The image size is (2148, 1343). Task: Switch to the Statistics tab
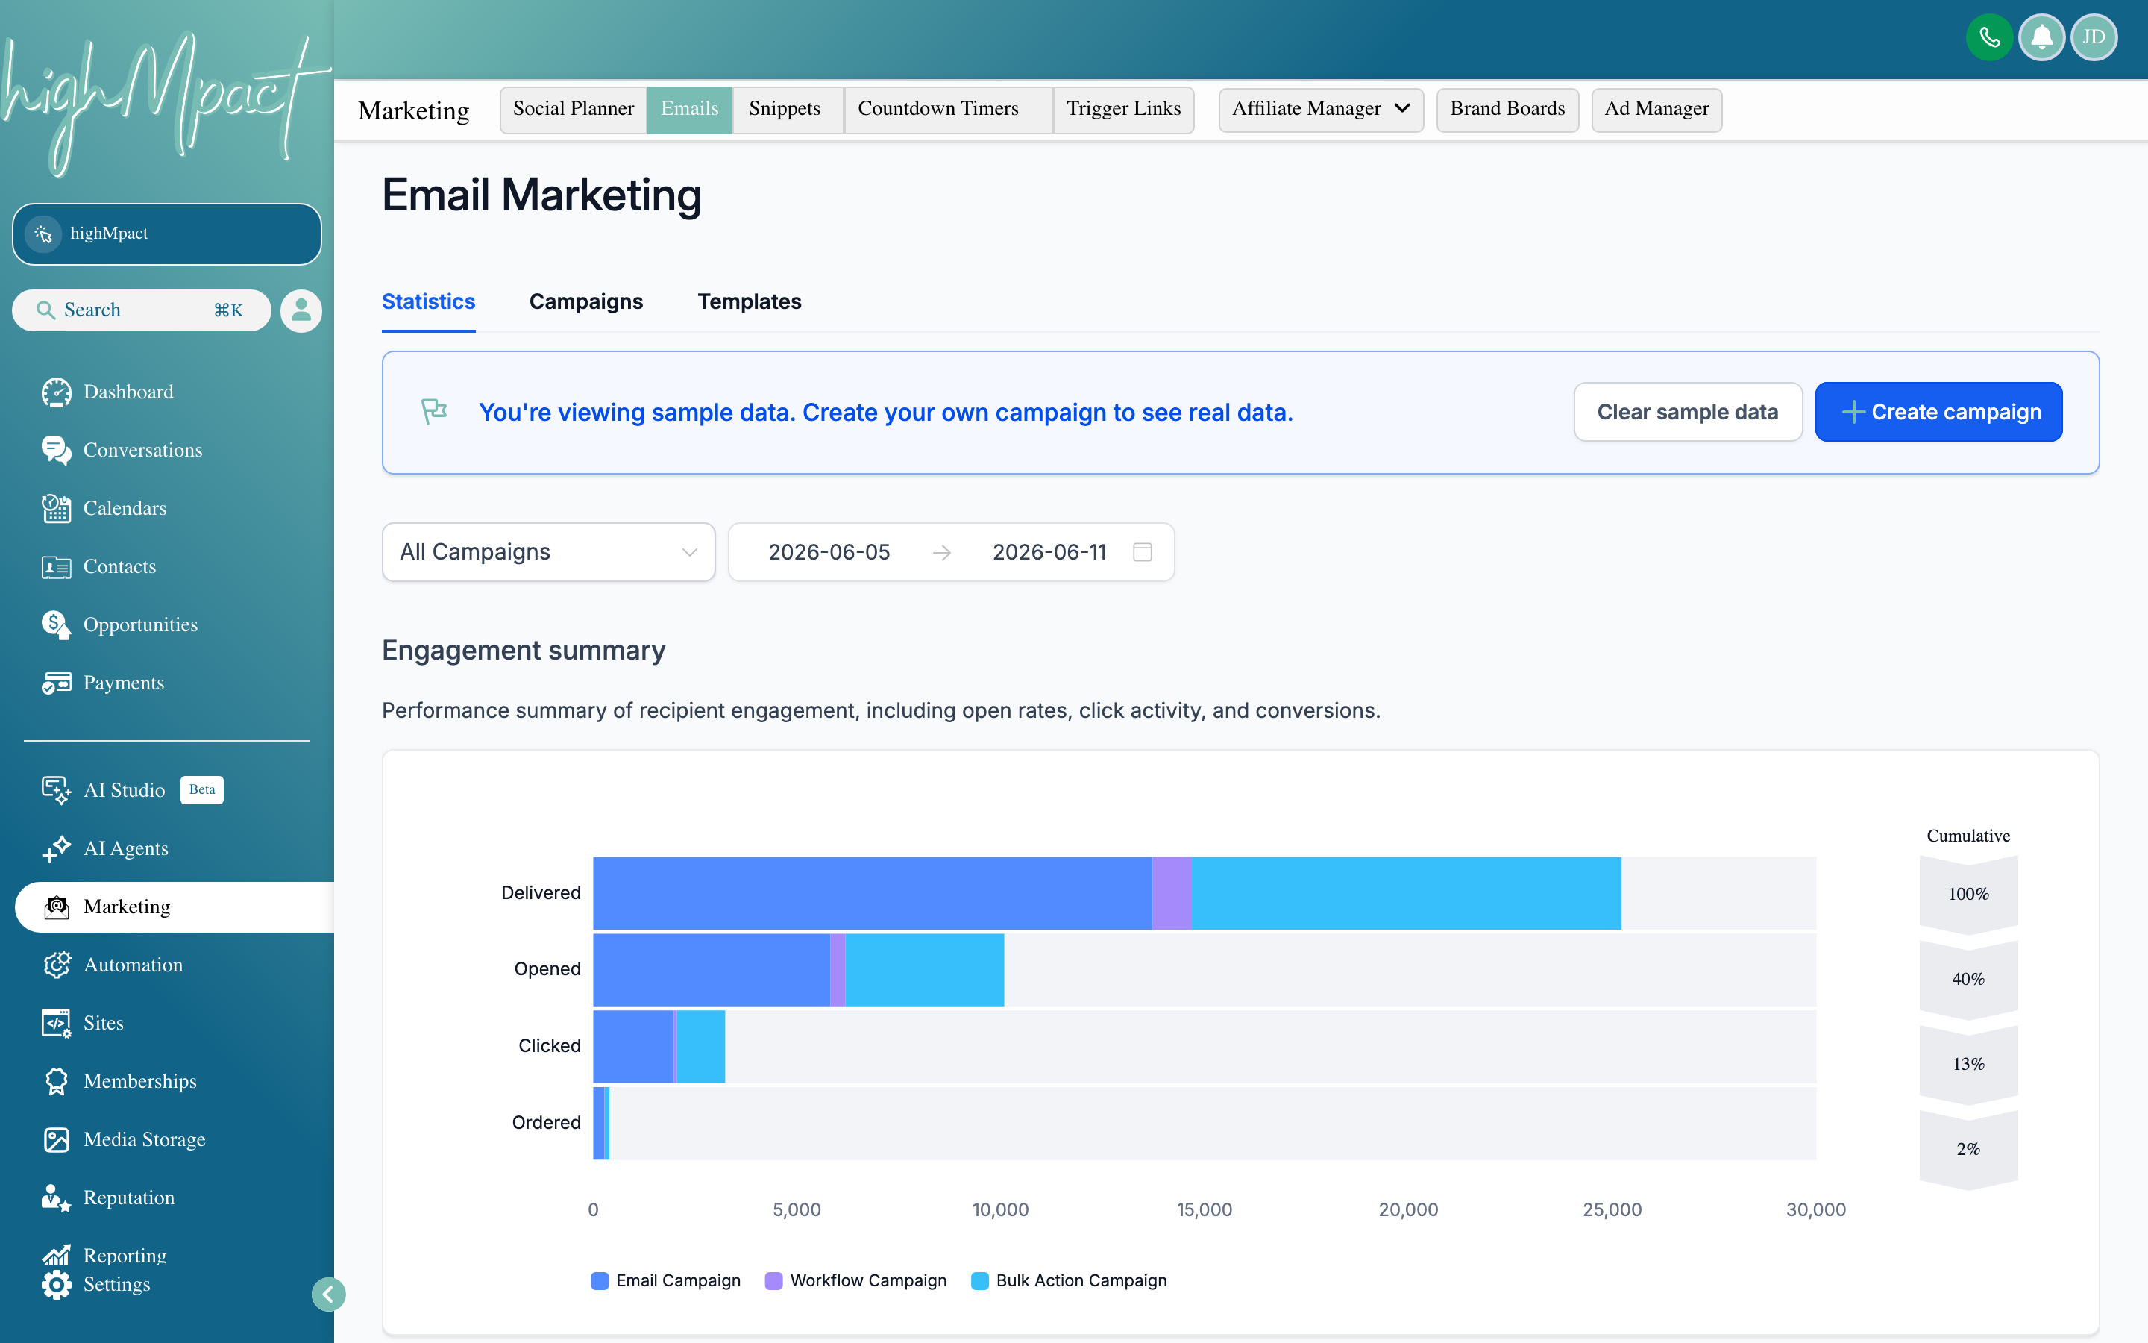429,302
